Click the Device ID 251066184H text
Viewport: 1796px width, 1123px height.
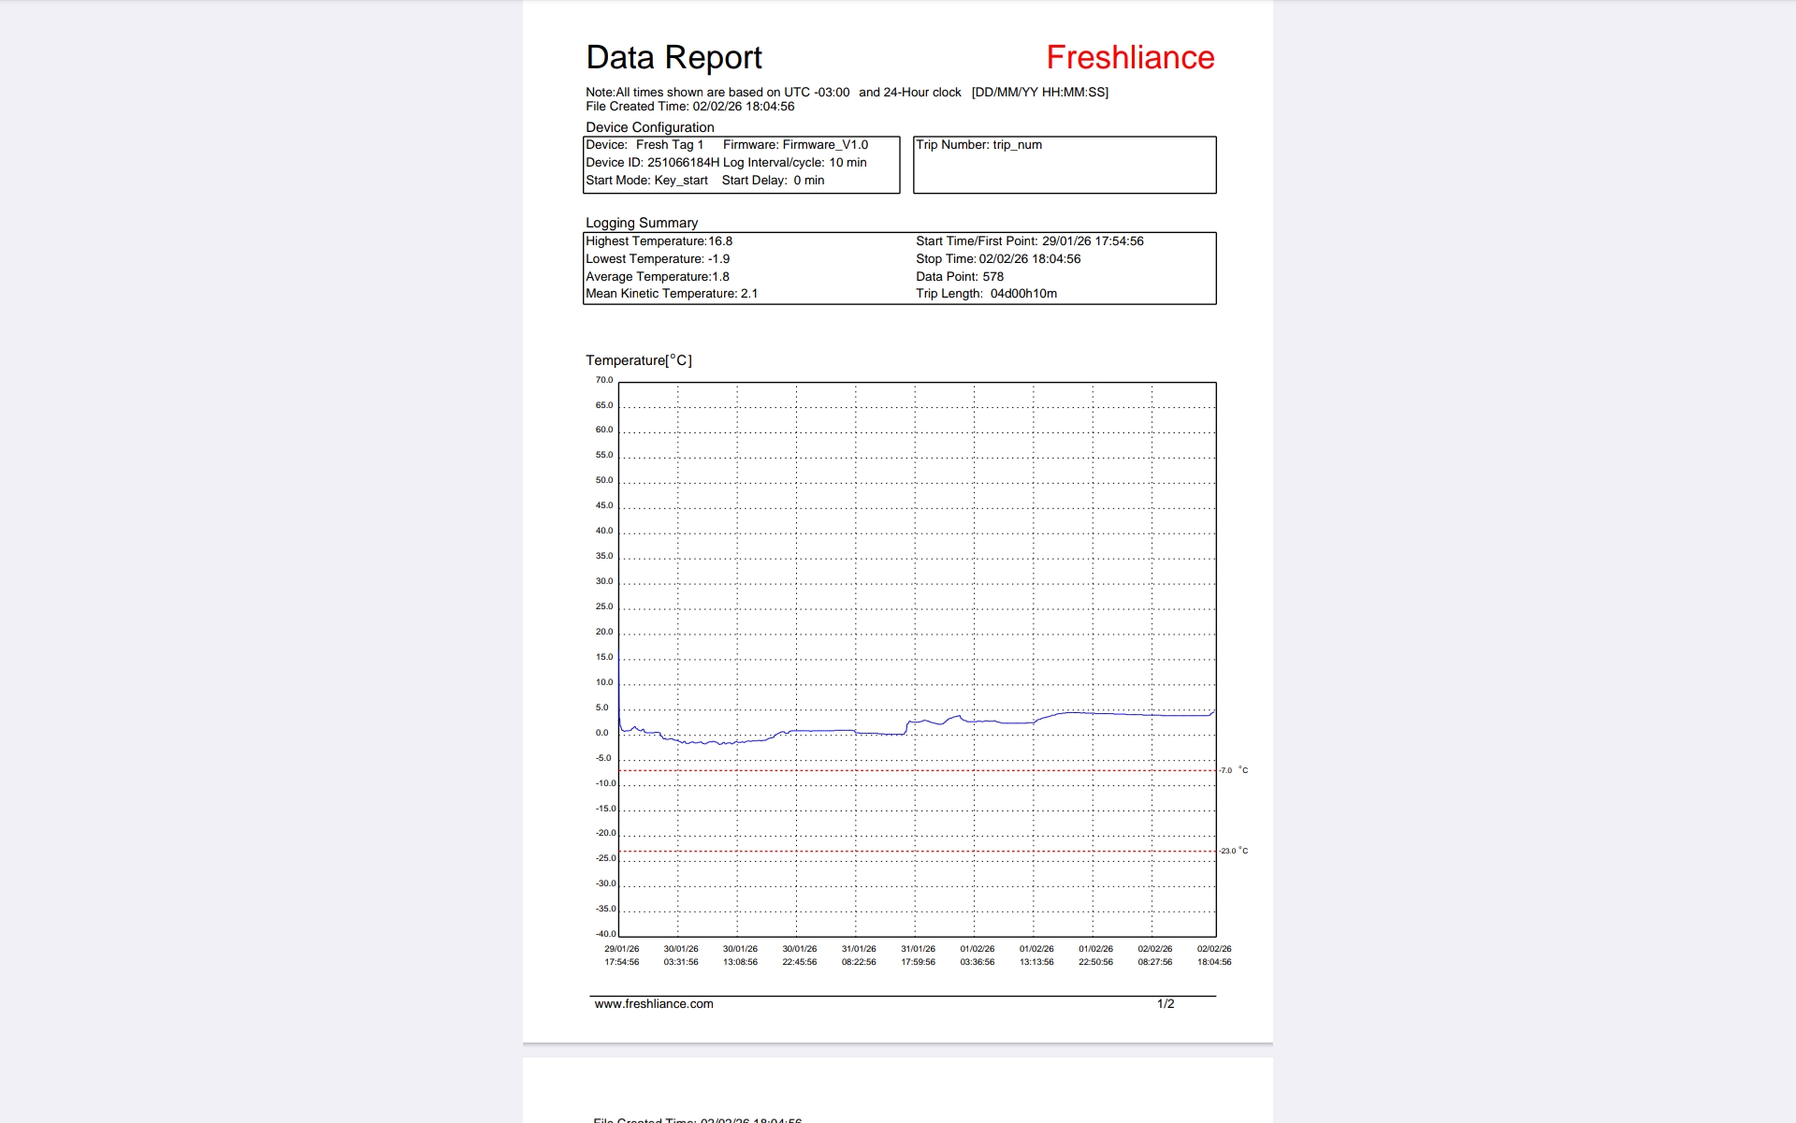[652, 163]
